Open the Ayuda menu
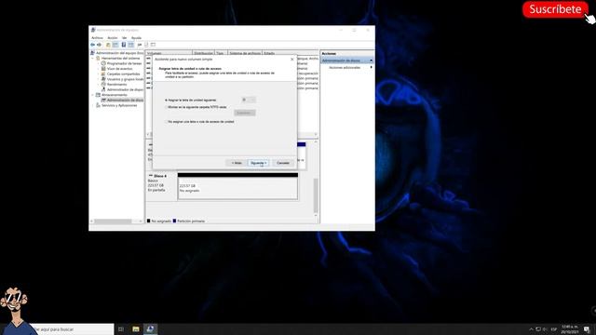This screenshot has height=335, width=596. click(x=136, y=38)
